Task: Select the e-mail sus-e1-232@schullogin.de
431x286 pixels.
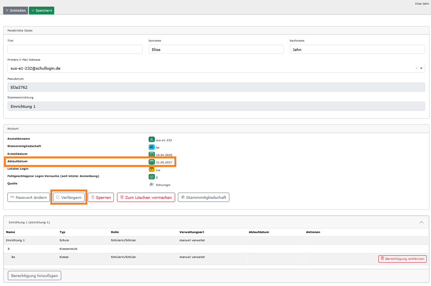Action: tap(35, 68)
